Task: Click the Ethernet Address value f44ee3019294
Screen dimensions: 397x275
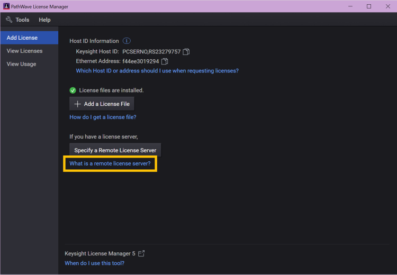Action: [140, 61]
